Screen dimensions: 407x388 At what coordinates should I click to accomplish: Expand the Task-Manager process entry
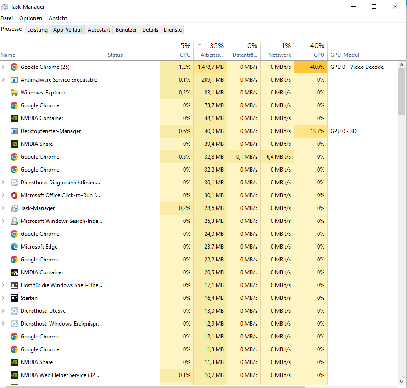point(4,208)
